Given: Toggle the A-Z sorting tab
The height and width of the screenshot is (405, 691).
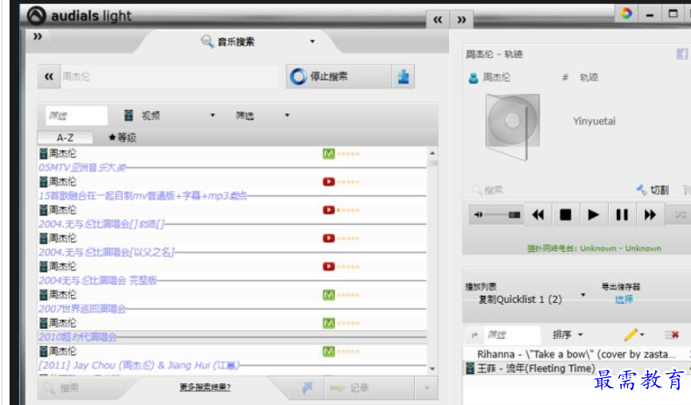Looking at the screenshot, I should 65,138.
